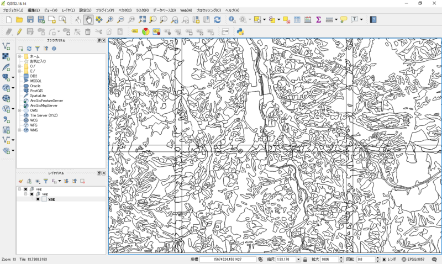The height and width of the screenshot is (264, 442).
Task: Click the Zoom In magnifier tool
Action: click(x=109, y=19)
